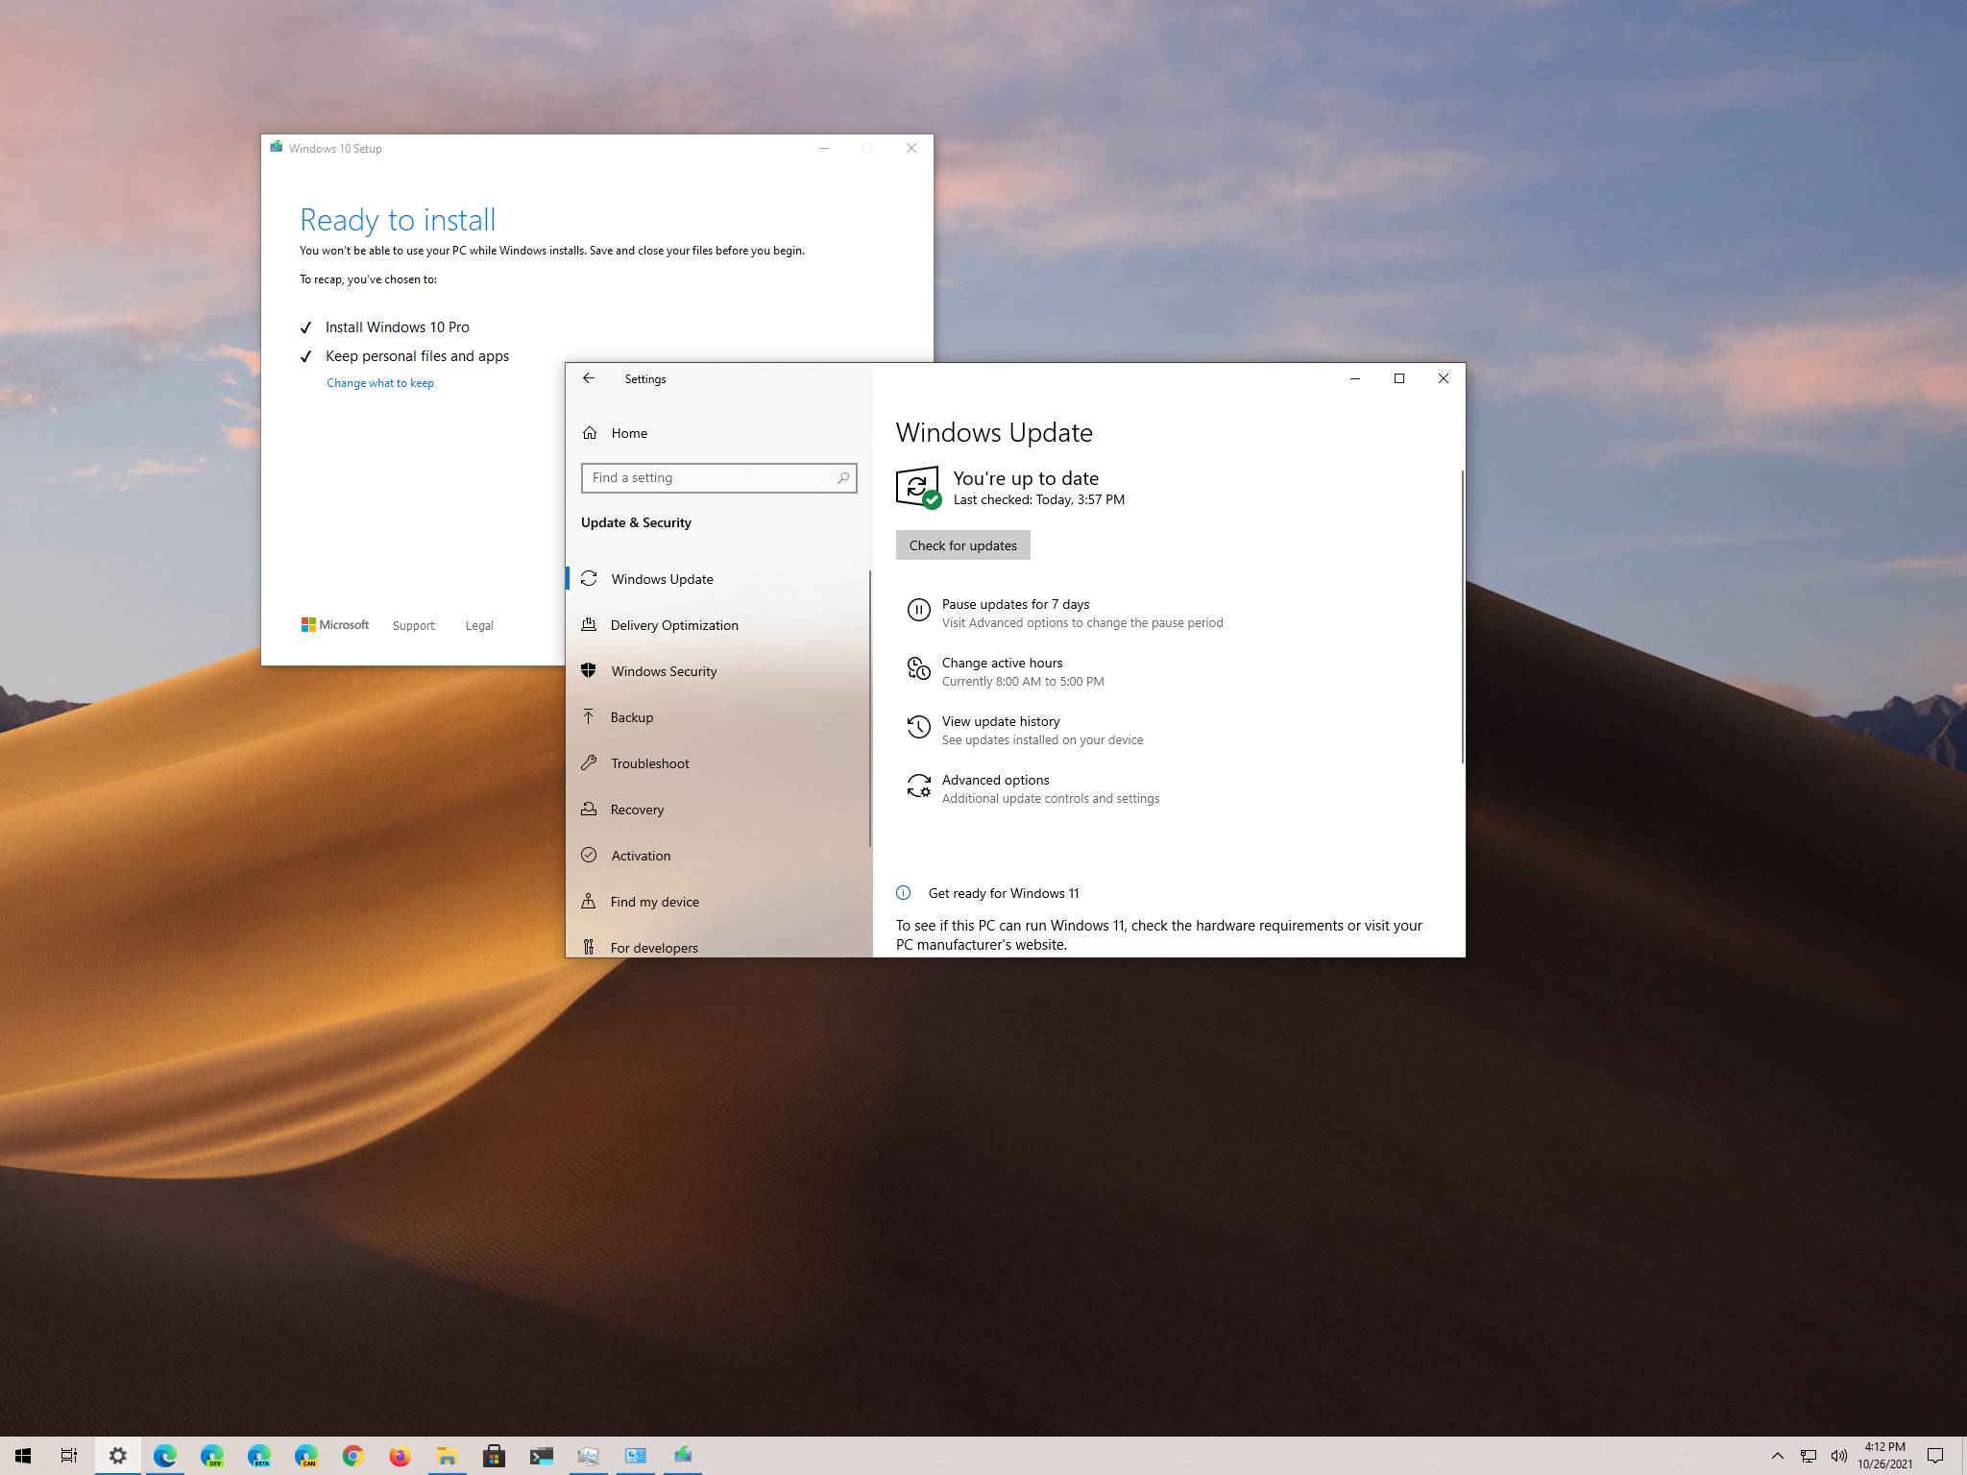The image size is (1967, 1475).
Task: Open Firefox from the taskbar
Action: click(400, 1456)
